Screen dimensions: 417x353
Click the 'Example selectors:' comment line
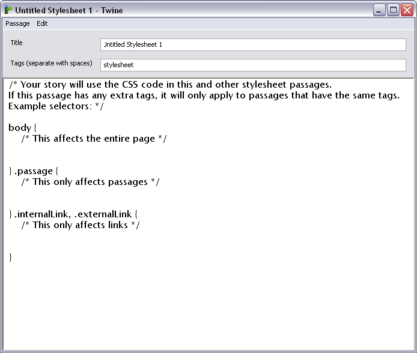coord(56,106)
